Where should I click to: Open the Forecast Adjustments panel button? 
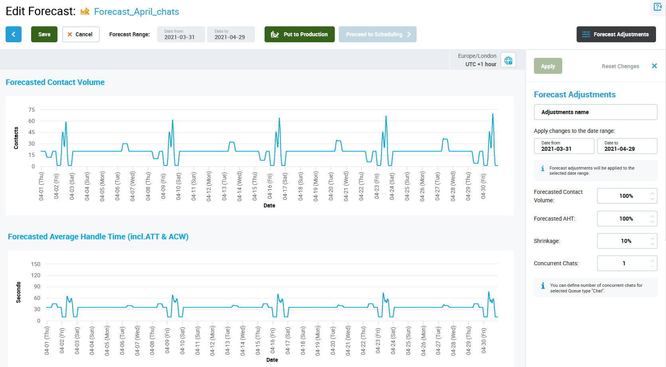coord(616,34)
